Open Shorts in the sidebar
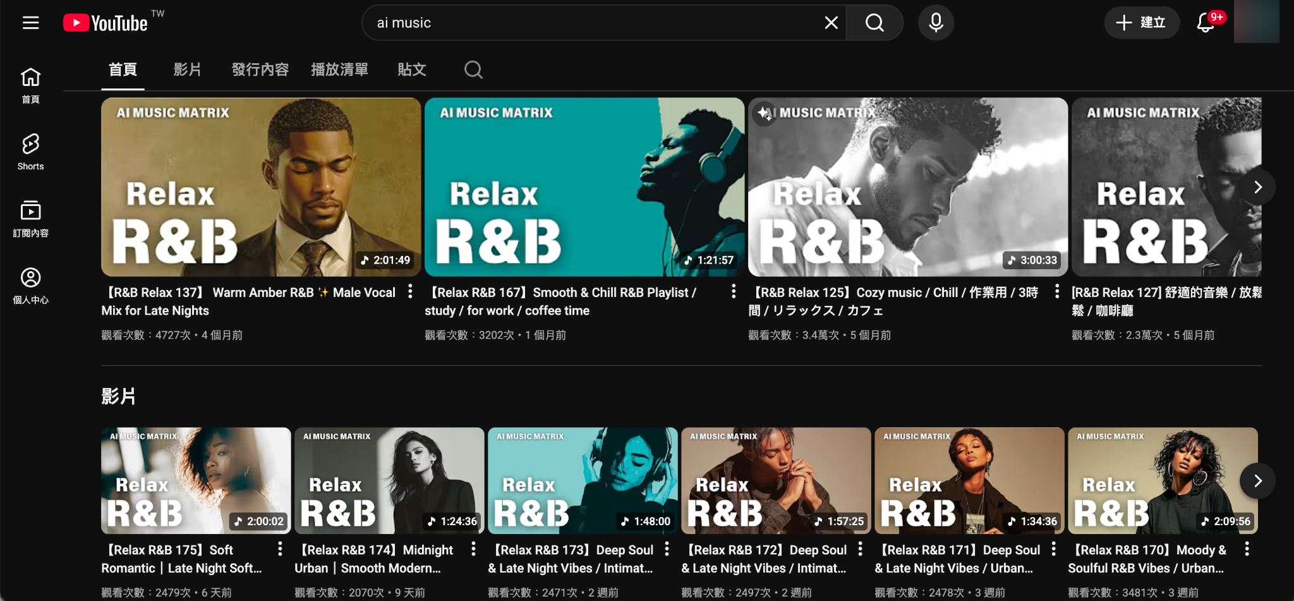Viewport: 1294px width, 601px height. coord(30,152)
